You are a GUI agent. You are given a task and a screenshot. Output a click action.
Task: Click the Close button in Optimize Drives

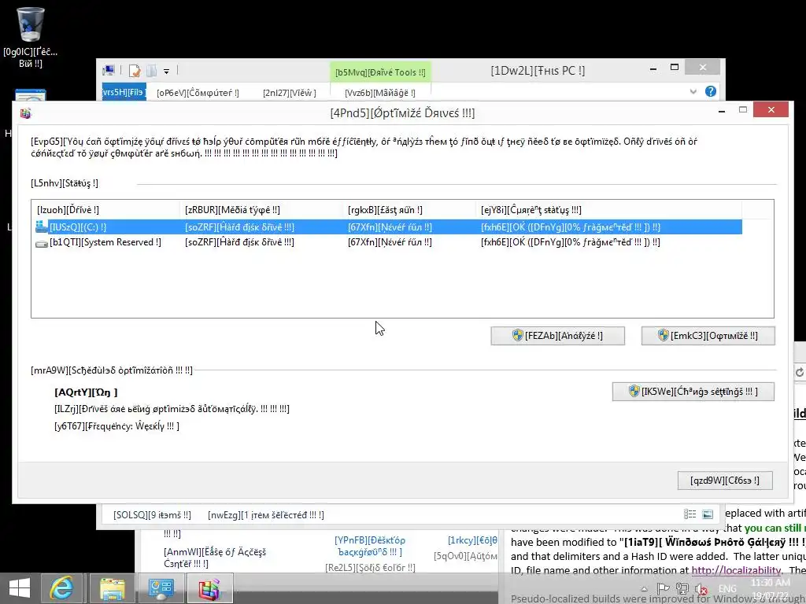725,481
